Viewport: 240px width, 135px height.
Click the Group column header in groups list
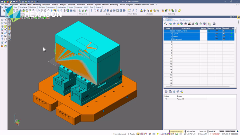coord(192,96)
